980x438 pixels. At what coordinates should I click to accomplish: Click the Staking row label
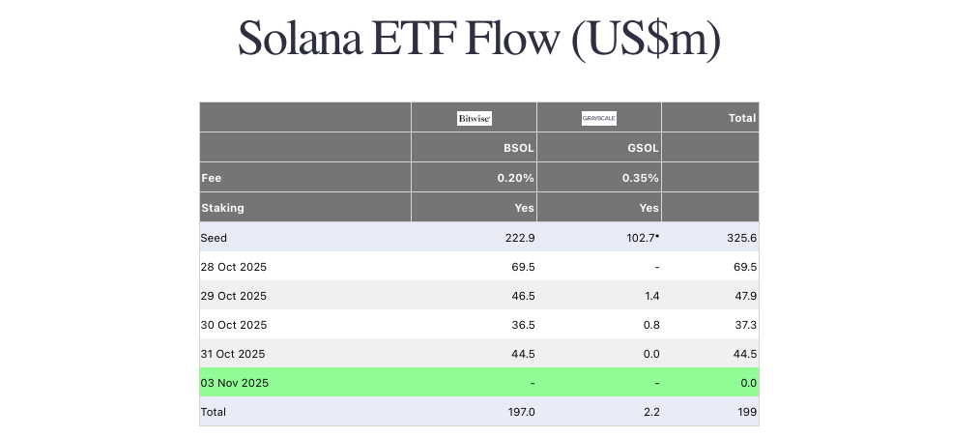coord(222,208)
